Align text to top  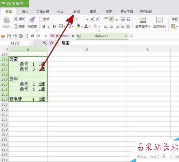106,19
